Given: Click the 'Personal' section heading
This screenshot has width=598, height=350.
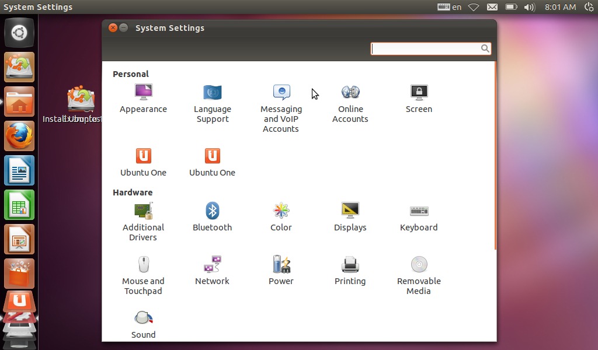Looking at the screenshot, I should pyautogui.click(x=131, y=74).
